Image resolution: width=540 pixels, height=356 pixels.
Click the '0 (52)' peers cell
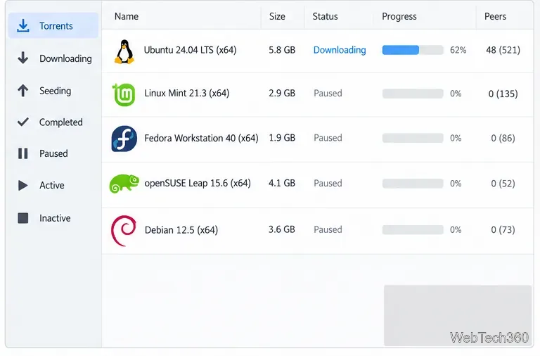[x=503, y=184]
